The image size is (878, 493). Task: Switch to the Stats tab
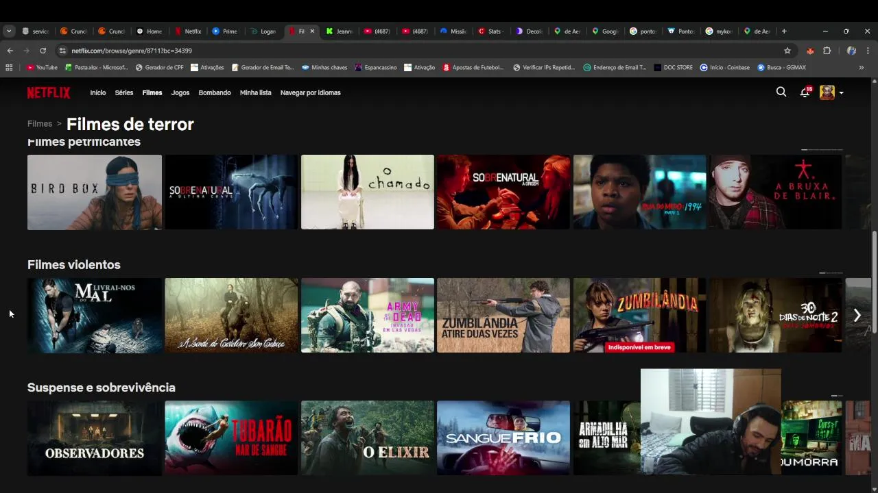click(x=491, y=31)
